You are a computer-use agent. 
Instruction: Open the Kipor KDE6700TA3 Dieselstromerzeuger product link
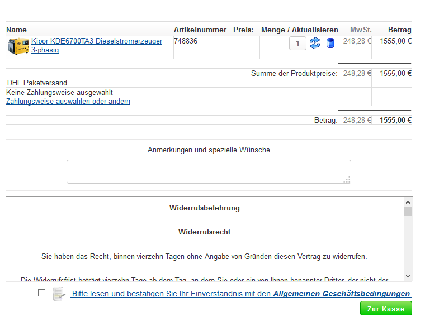point(96,41)
